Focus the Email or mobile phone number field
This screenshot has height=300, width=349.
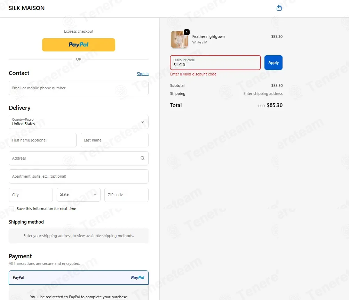79,88
